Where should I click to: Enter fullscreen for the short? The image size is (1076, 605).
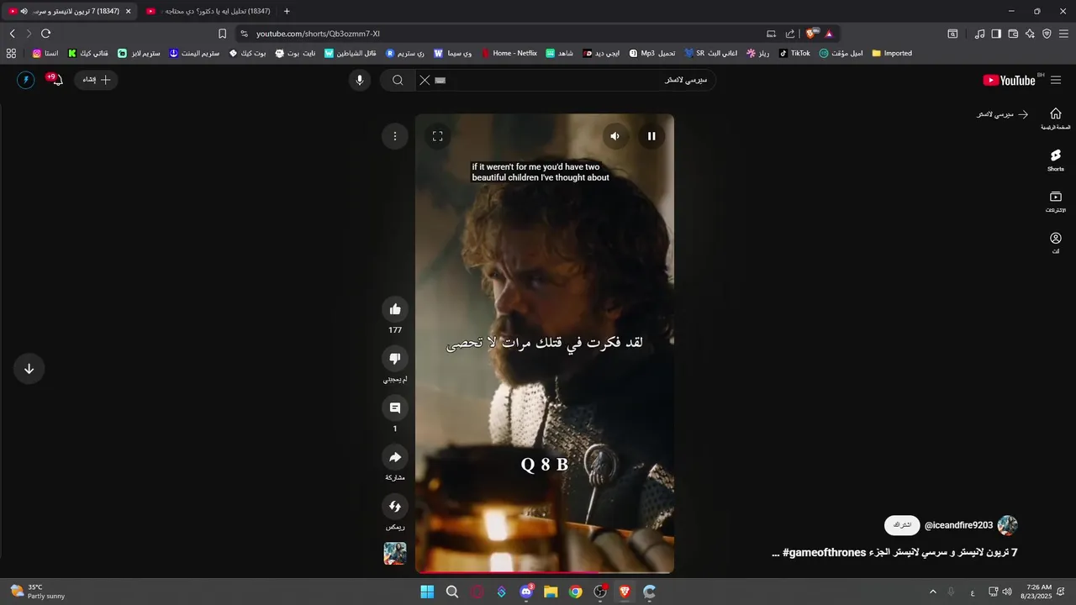click(437, 136)
